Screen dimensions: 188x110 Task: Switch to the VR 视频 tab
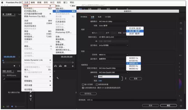coord(108,17)
